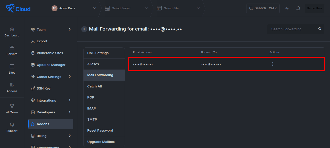The image size is (330, 148).
Task: Expand the Billing submenu chevron
Action: point(70,136)
